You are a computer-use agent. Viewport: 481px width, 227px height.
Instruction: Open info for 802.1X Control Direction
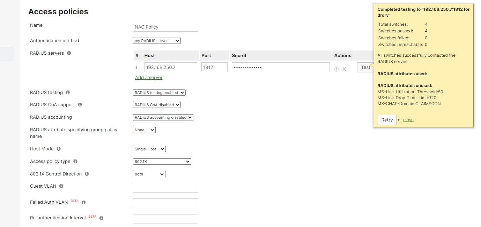(x=87, y=174)
